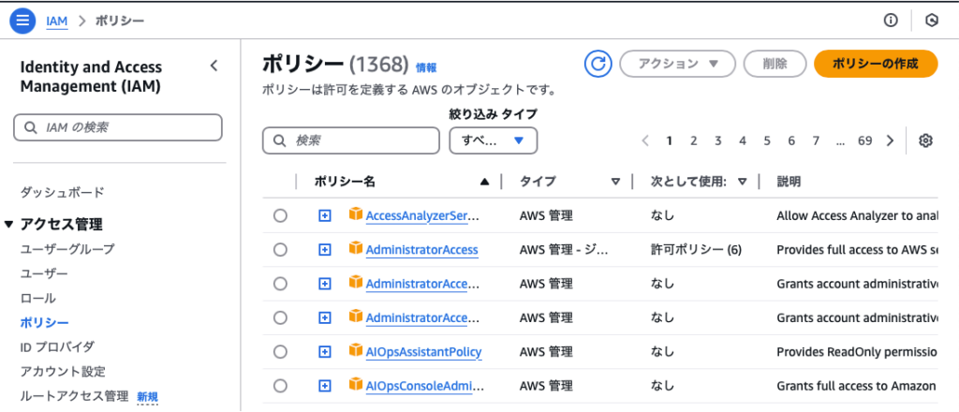Select the AIOpsConsoleAdmin policy radio button

coord(280,385)
